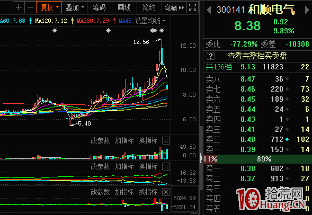Click the 5.48 low price label

(x=84, y=123)
